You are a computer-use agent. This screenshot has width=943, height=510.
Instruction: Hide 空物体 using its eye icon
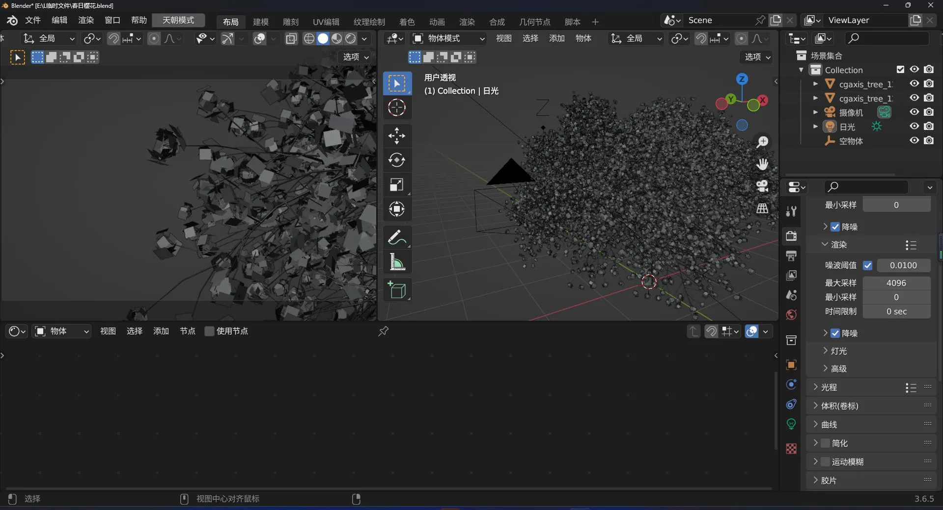pos(914,140)
